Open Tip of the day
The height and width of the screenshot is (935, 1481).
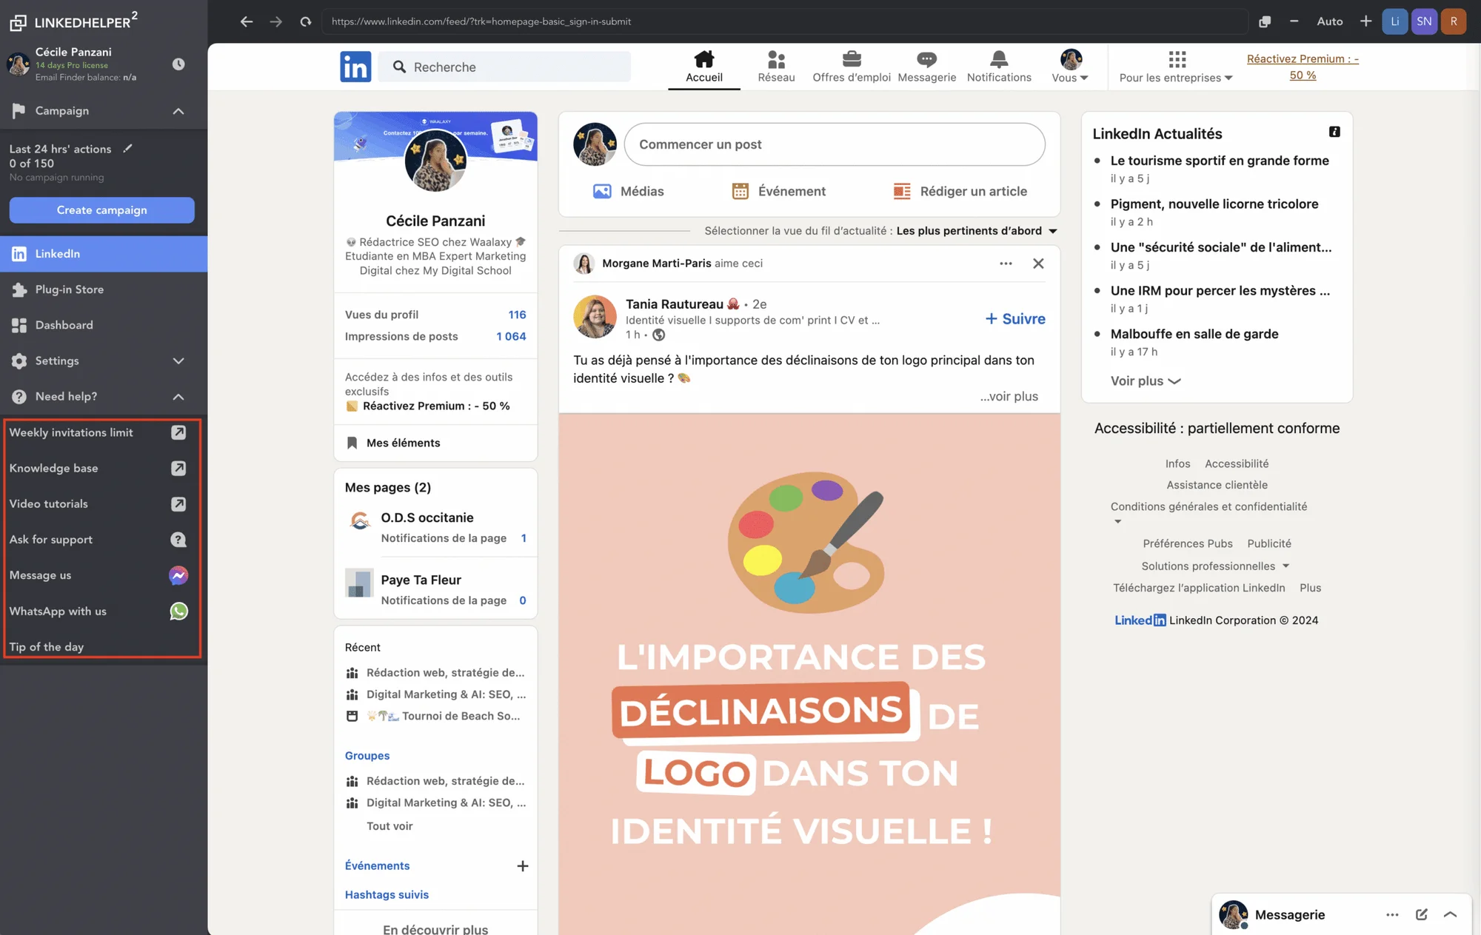(47, 647)
